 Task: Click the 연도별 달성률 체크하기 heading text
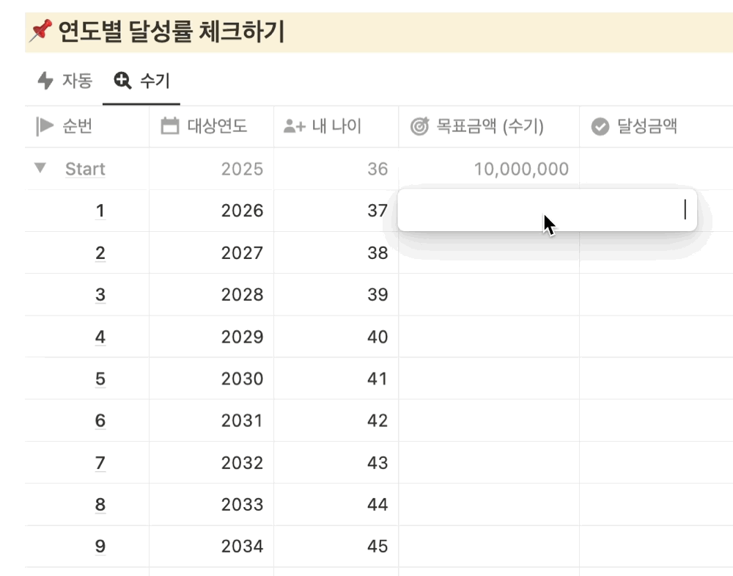(172, 32)
